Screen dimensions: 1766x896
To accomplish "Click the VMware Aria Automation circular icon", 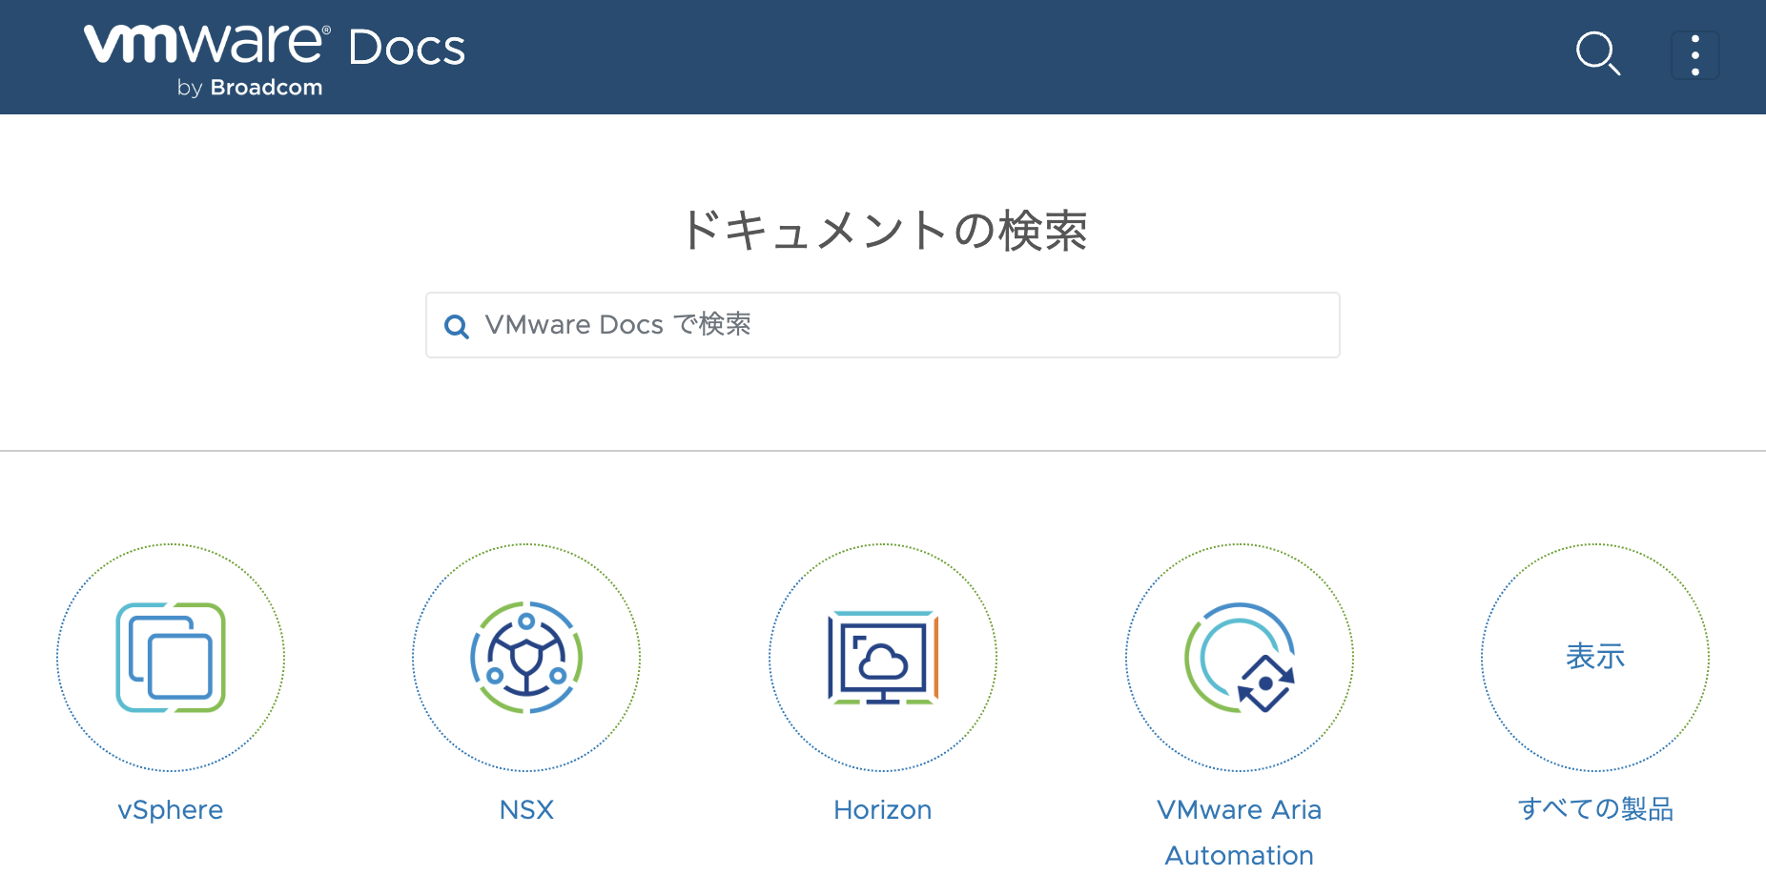I will [1238, 656].
